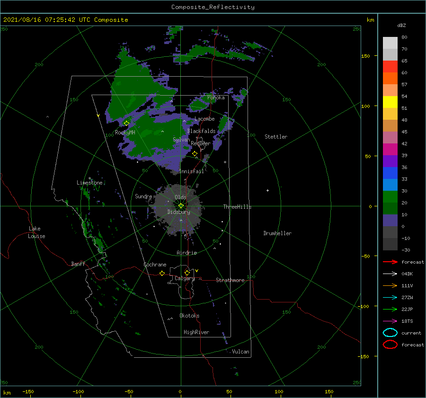The height and width of the screenshot is (398, 426).
Task: Pick the slate purple 0-10 dBZ swatch
Action: tap(390, 221)
